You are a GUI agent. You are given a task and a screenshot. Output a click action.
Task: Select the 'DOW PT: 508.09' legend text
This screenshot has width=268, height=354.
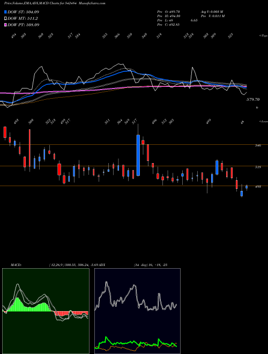(x=23, y=25)
